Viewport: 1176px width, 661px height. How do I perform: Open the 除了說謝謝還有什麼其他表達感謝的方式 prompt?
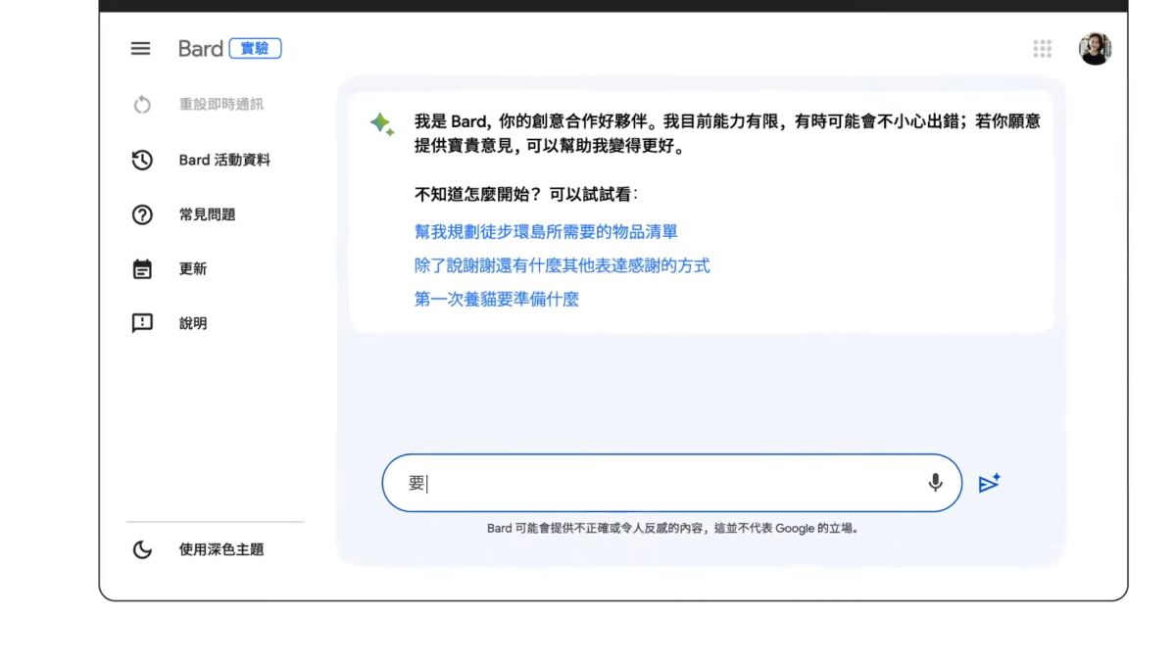click(560, 265)
